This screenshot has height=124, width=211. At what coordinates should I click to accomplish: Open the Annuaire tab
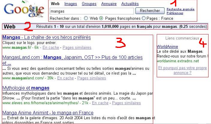(x=109, y=4)
